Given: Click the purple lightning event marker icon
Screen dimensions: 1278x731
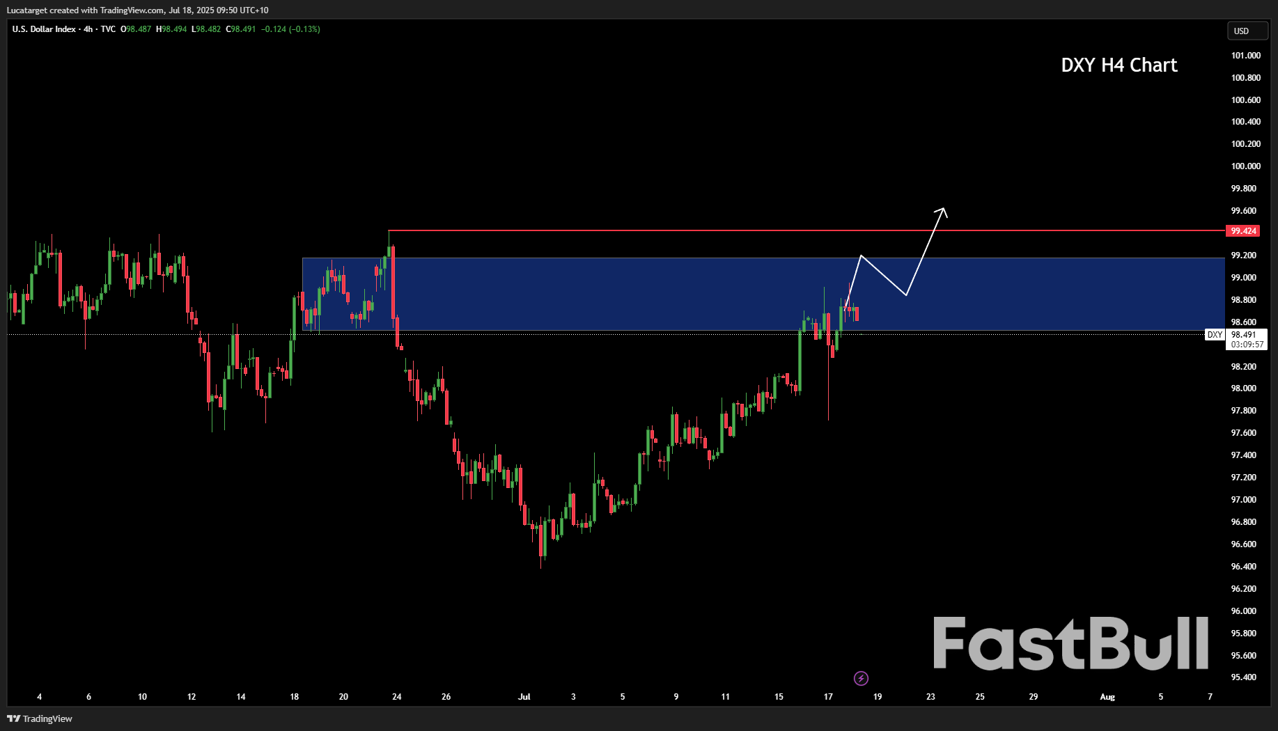Looking at the screenshot, I should [862, 678].
